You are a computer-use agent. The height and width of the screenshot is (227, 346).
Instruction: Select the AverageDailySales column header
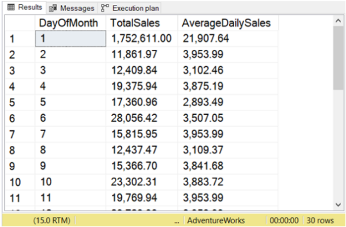click(228, 23)
